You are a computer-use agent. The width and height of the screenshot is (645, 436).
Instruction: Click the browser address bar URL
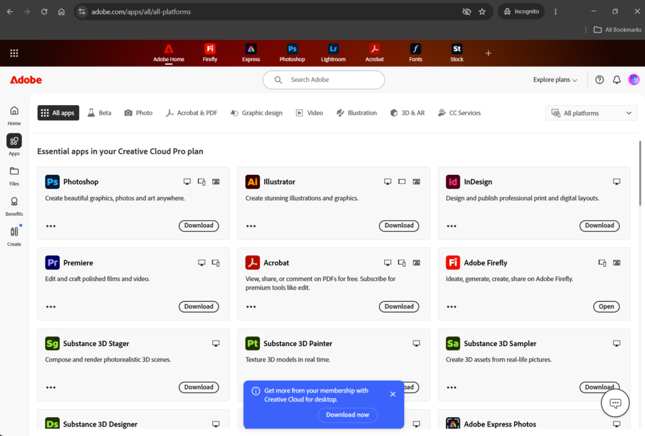tap(141, 11)
